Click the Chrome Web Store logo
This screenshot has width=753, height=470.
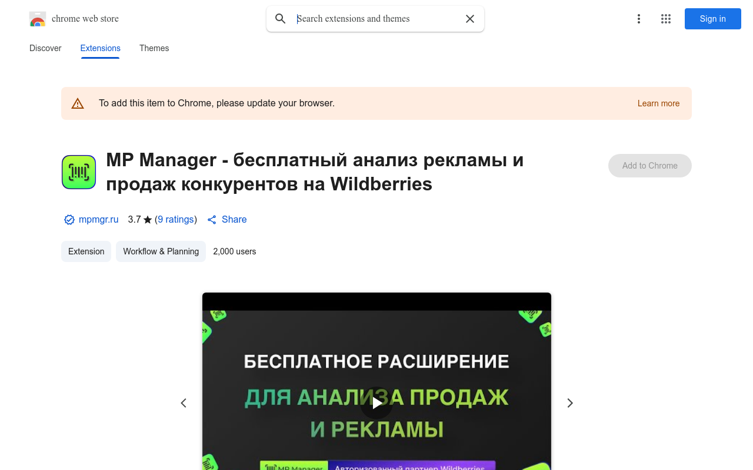point(38,19)
